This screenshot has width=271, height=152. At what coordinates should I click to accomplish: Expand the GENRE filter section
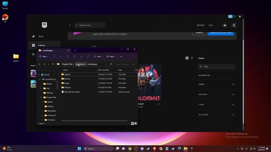point(216,84)
